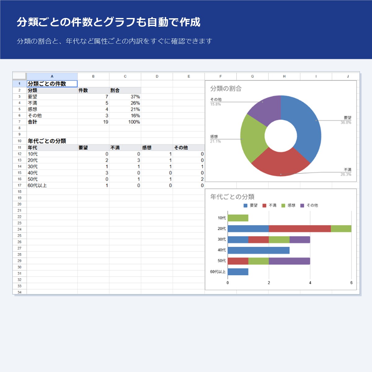Select the '30代' row label
This screenshot has width=372, height=372.
pos(52,166)
